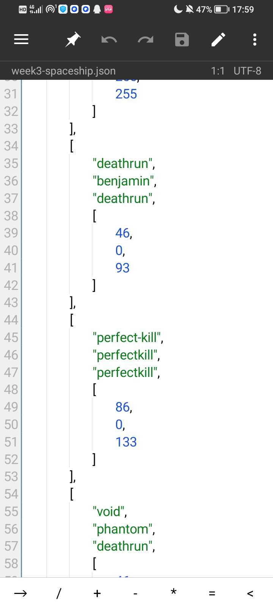The height and width of the screenshot is (608, 273).
Task: Open the three-dot overflow menu
Action: [x=255, y=40]
